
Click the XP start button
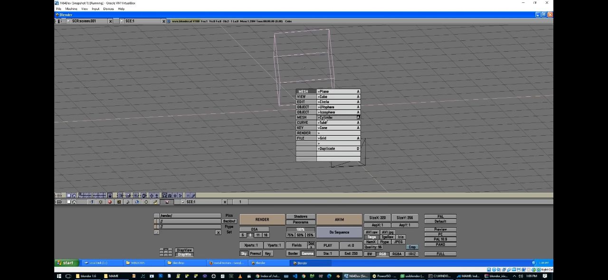tap(66, 263)
